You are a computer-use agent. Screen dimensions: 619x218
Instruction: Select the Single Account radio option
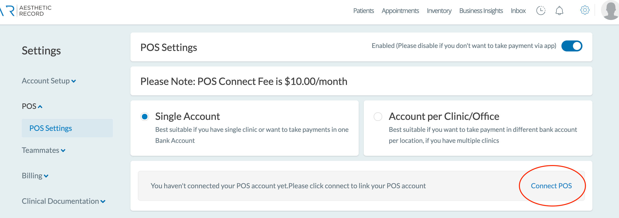pyautogui.click(x=145, y=117)
